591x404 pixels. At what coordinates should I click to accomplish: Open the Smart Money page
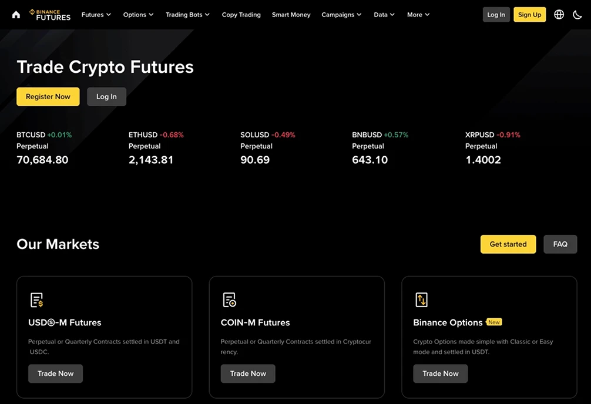pyautogui.click(x=291, y=15)
